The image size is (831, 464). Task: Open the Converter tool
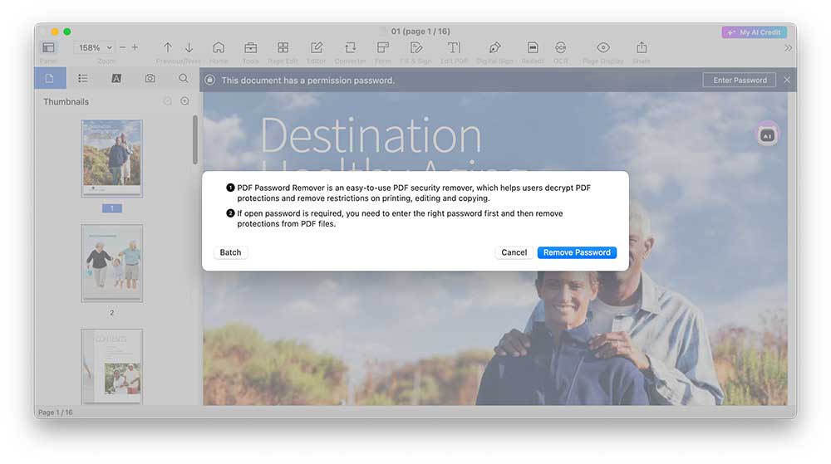click(x=351, y=47)
